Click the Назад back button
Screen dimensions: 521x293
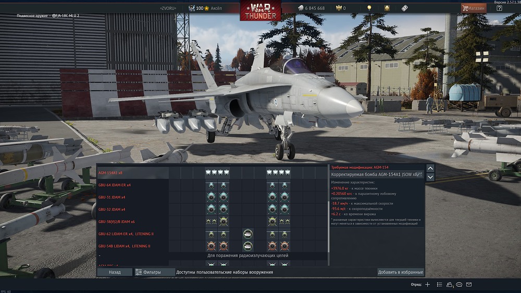[115, 272]
